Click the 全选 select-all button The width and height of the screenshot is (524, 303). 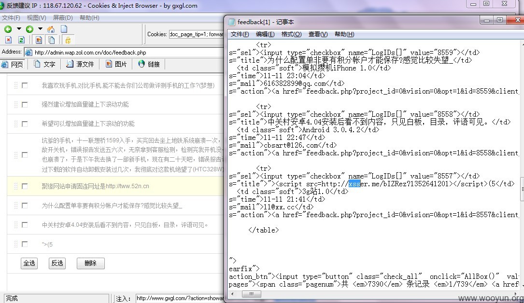tap(29, 263)
